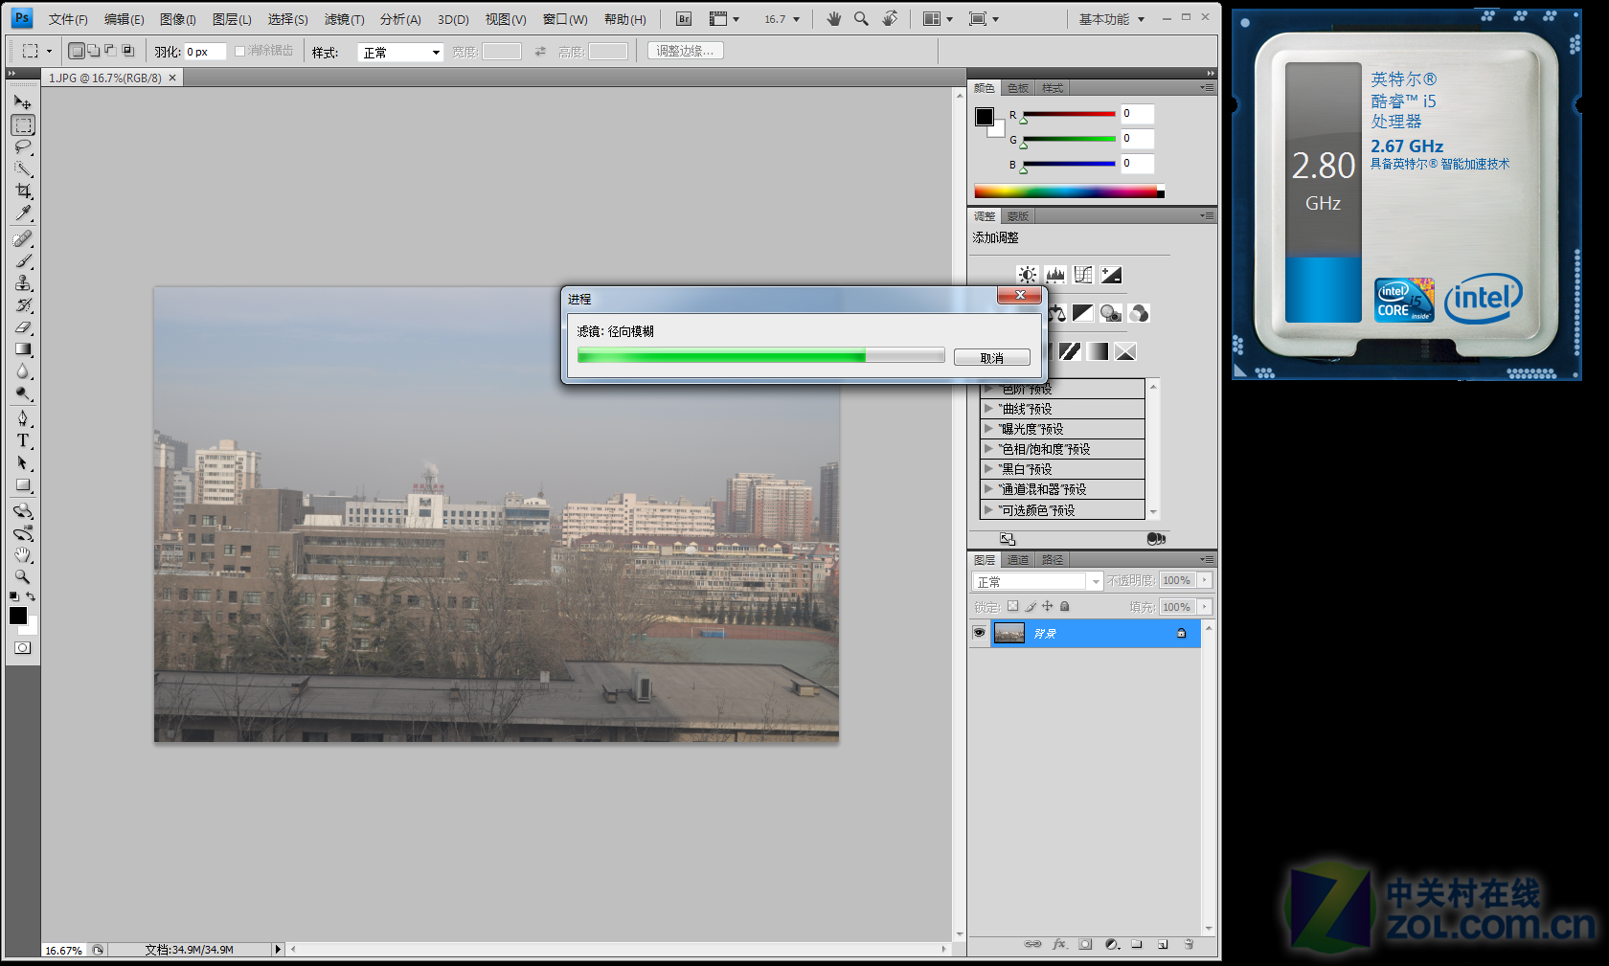Select the Move tool

tap(23, 102)
